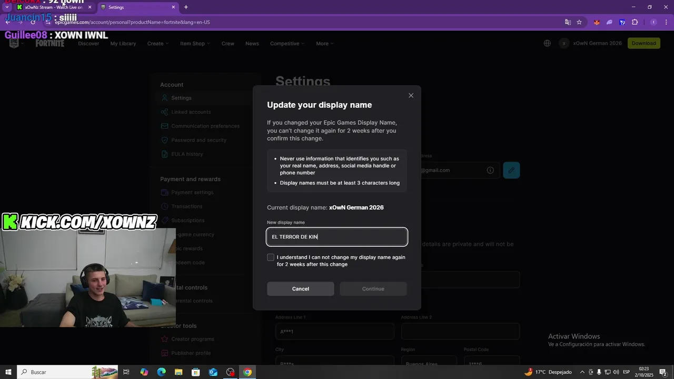This screenshot has width=674, height=379.
Task: Close the xOwNz Stream browser tab
Action: [x=90, y=7]
